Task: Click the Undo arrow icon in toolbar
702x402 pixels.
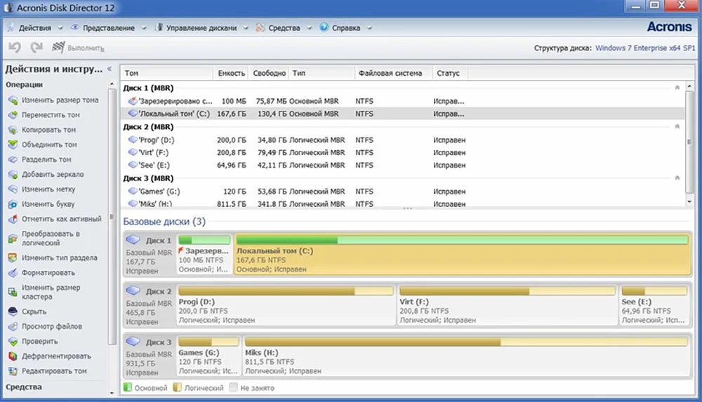Action: tap(15, 47)
